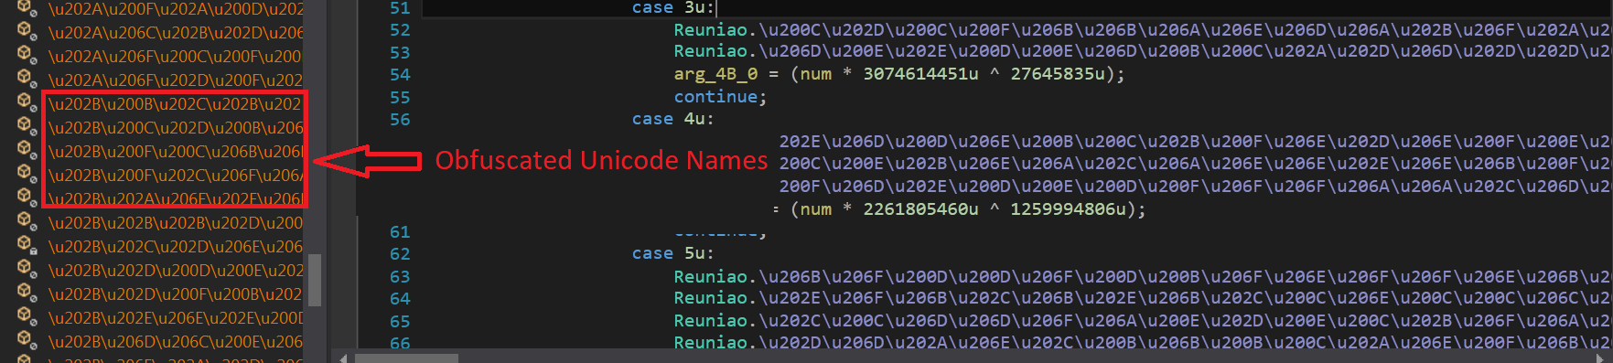
Task: Click line number 62 in gutter
Action: (400, 254)
